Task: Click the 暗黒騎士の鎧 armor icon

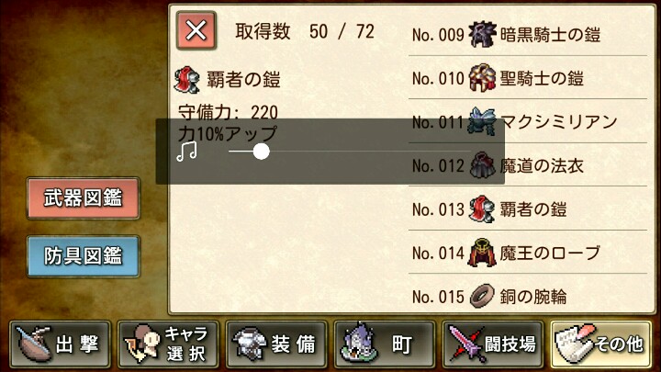Action: 481,34
